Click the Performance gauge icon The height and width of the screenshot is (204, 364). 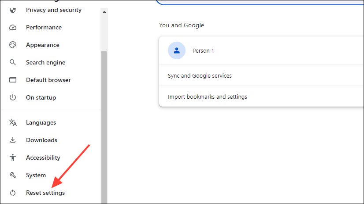point(13,27)
